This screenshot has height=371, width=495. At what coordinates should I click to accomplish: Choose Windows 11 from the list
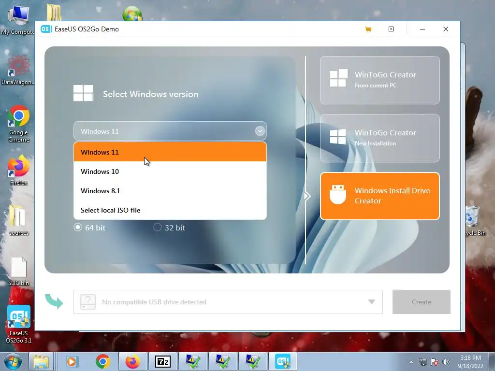(x=170, y=152)
